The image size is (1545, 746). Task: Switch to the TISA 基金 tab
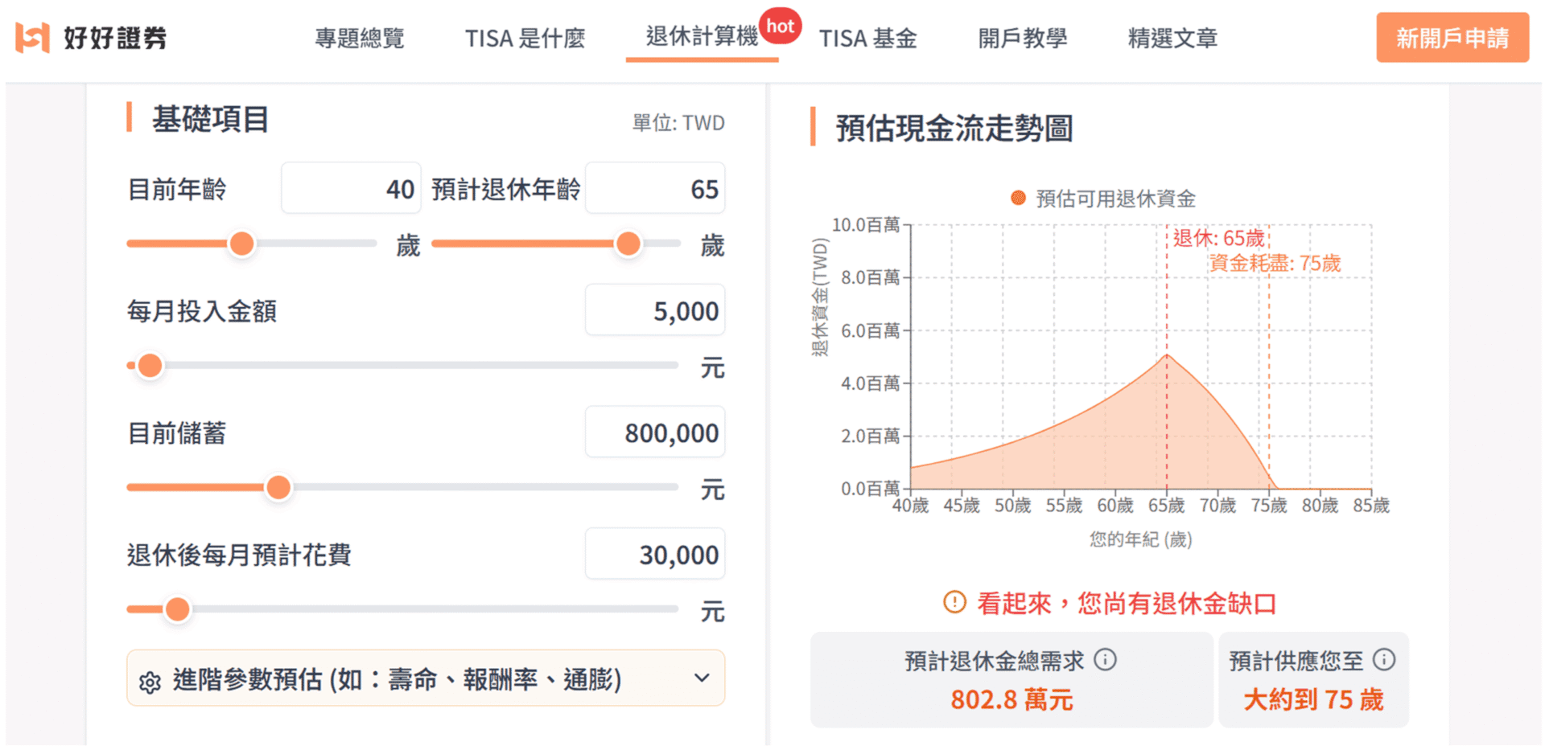(867, 38)
